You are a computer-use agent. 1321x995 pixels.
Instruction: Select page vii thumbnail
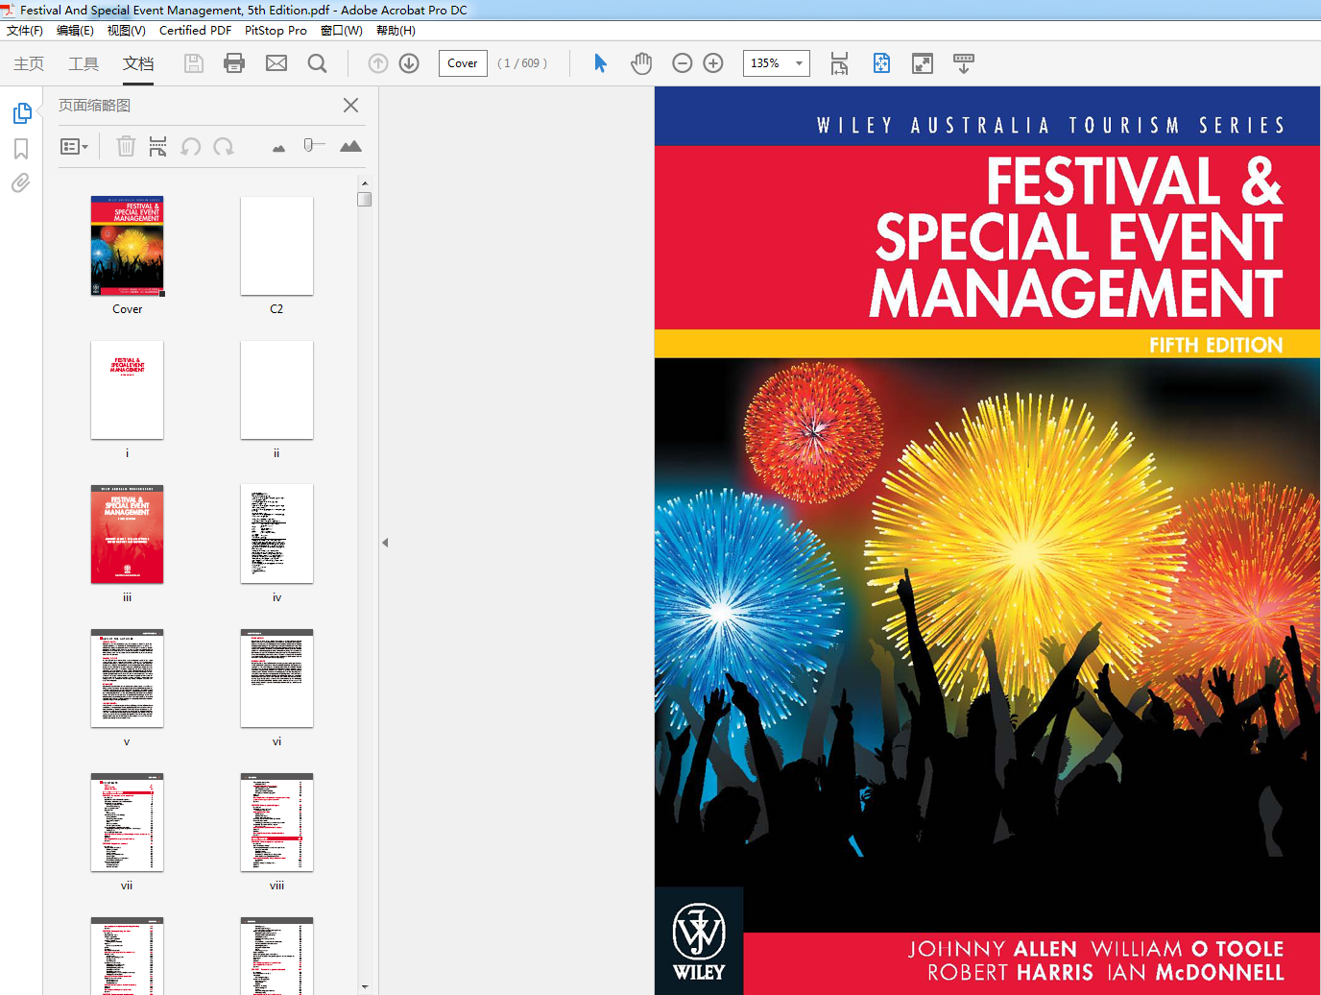point(127,822)
